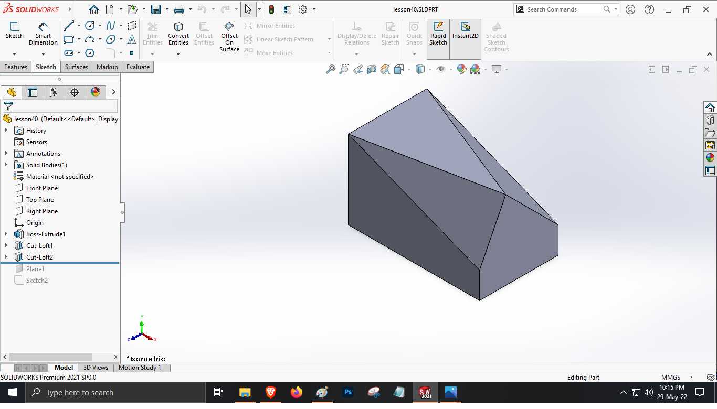Viewport: 717px width, 409px height.
Task: Open the 3D Views bottom tab
Action: click(96, 368)
